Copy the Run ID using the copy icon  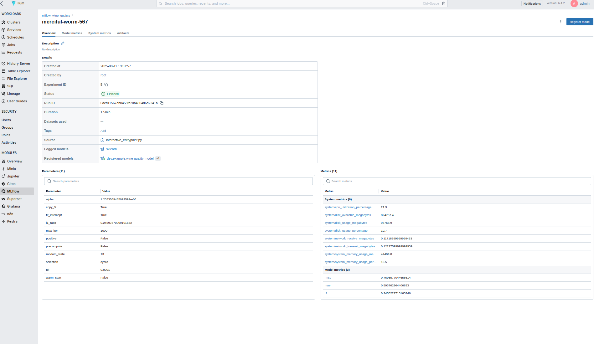(162, 103)
